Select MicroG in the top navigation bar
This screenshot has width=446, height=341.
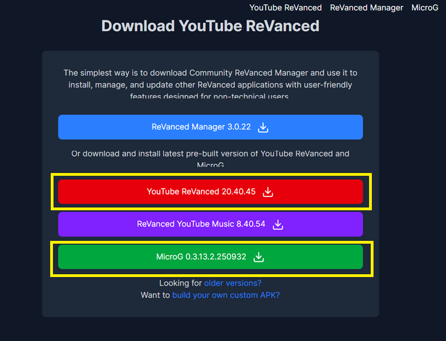point(425,8)
